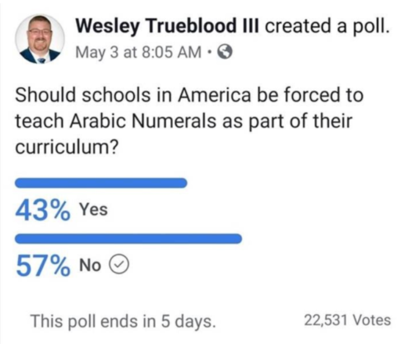Click the dot separator before the globe
Image resolution: width=407 pixels, height=344 pixels.
211,54
